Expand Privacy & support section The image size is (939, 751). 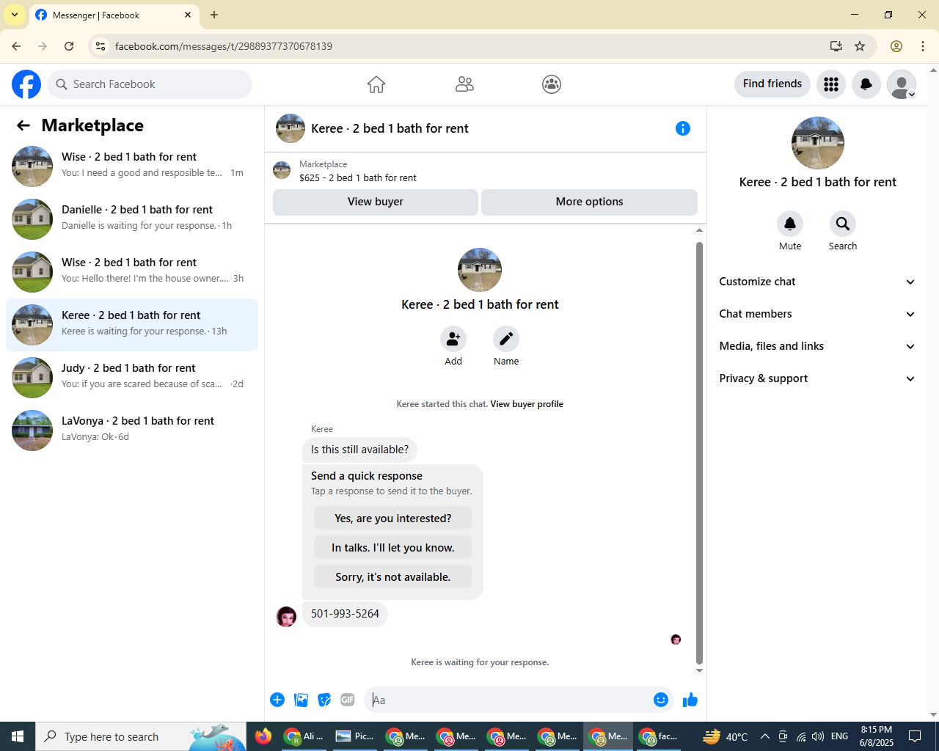click(817, 378)
